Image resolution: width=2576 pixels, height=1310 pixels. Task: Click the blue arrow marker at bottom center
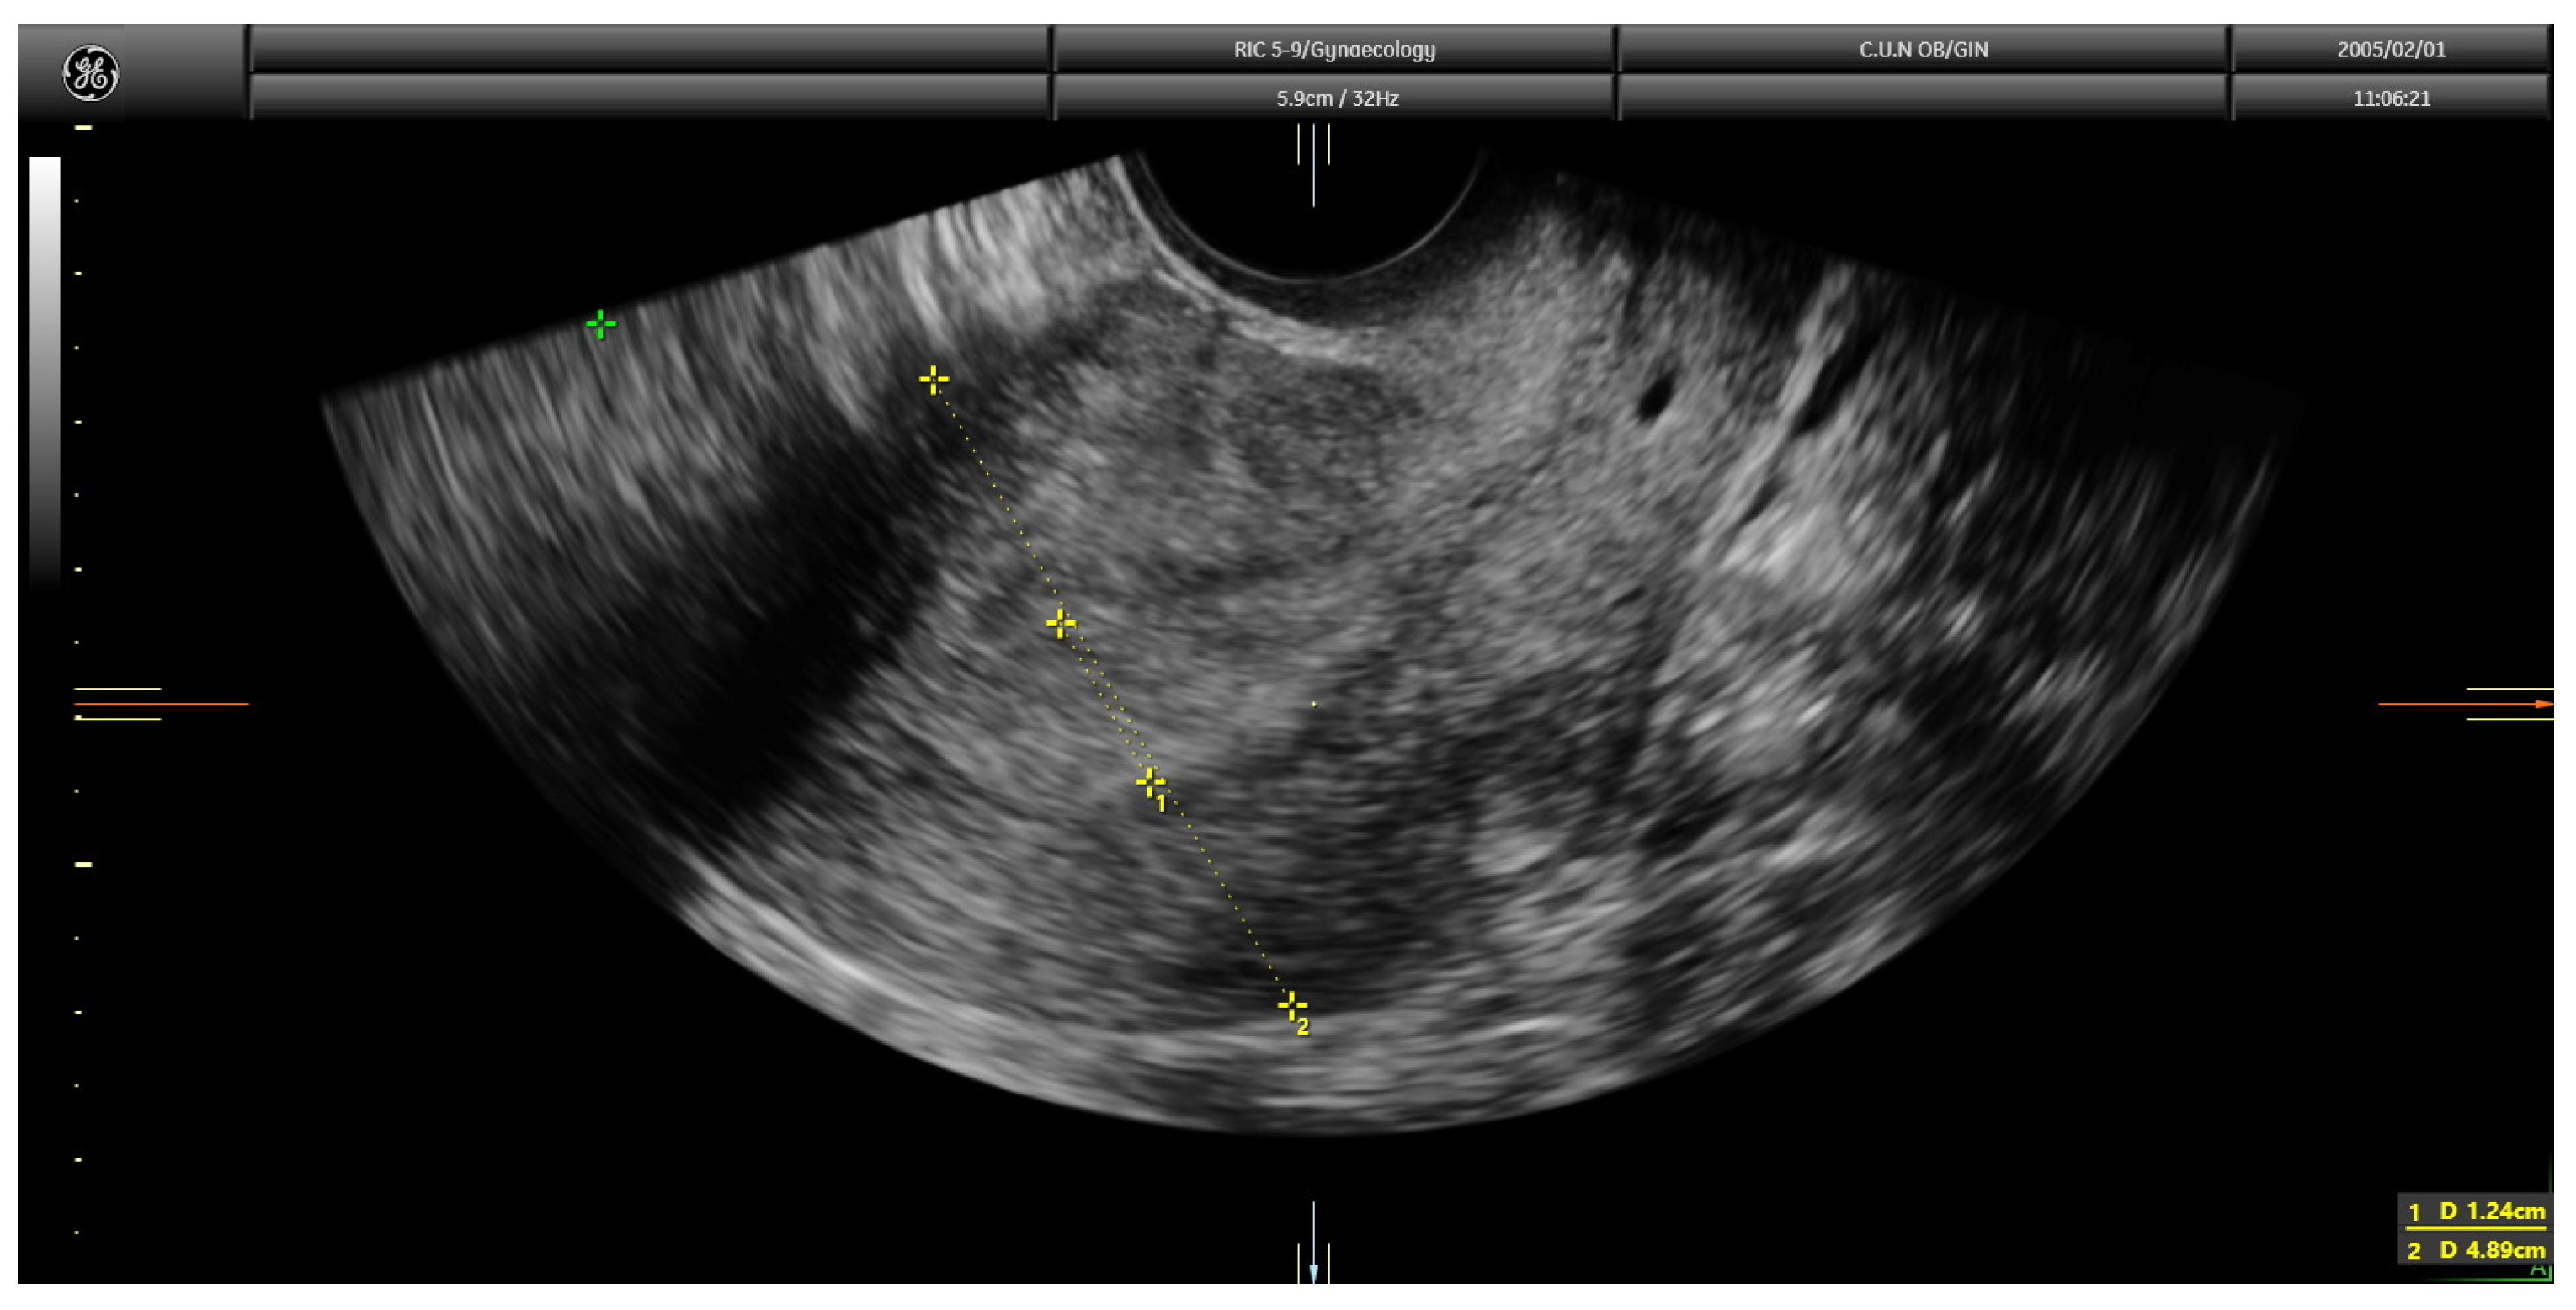[1313, 1270]
